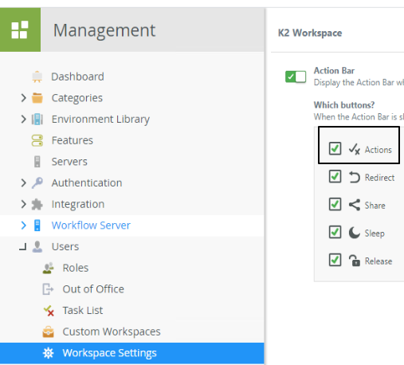
Task: Click the Roles people icon
Action: coord(48,268)
